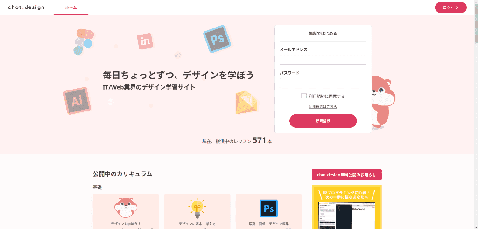Check the 利用規約に同意する checkbox
The image size is (478, 229).
tap(304, 96)
